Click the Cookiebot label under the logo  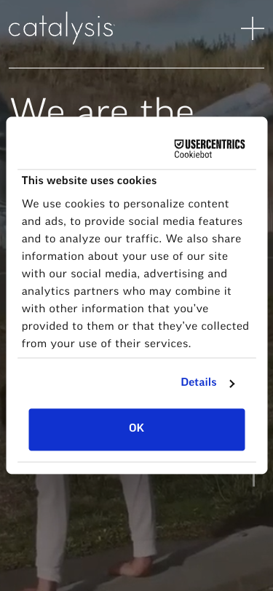(x=193, y=154)
